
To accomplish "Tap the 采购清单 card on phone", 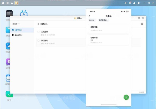I will [x=108, y=29].
